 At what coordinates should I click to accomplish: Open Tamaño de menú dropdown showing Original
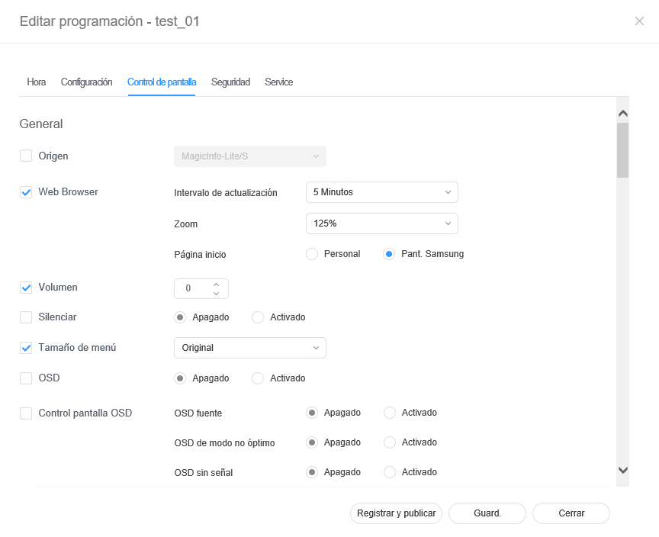point(249,348)
